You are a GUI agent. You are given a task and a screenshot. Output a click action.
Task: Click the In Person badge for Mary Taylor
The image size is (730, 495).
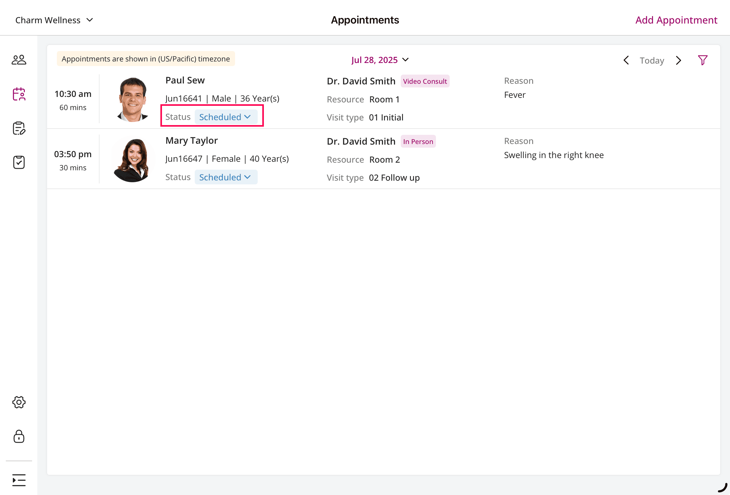click(x=418, y=141)
